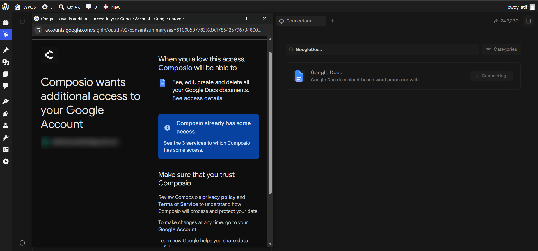Image resolution: width=538 pixels, height=251 pixels.
Task: Close the Chrome consent popup window
Action: [x=264, y=19]
